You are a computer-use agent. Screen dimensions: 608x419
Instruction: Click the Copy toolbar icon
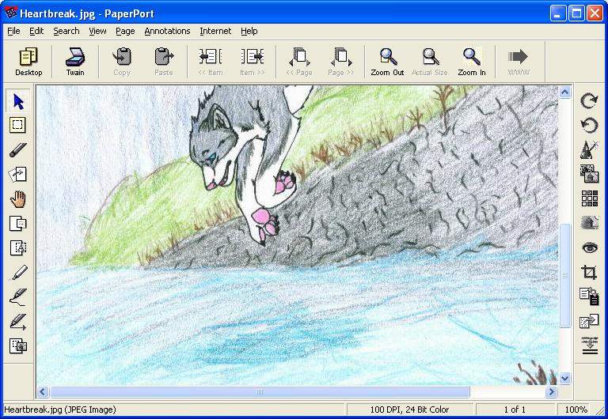click(x=122, y=62)
